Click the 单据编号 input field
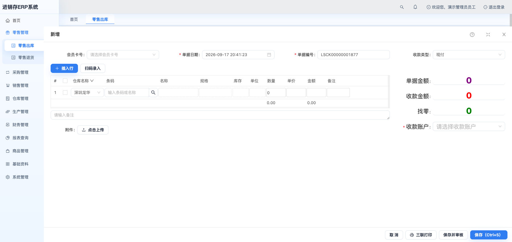The height and width of the screenshot is (242, 512). 354,55
